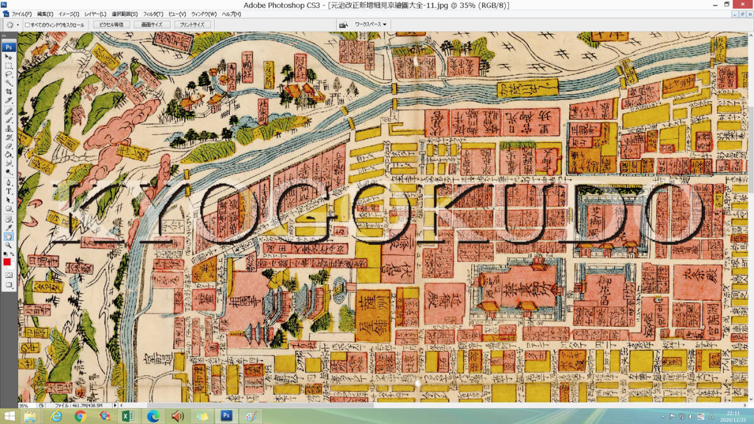Open the 編集(E) menu
This screenshot has width=754, height=424.
point(45,14)
